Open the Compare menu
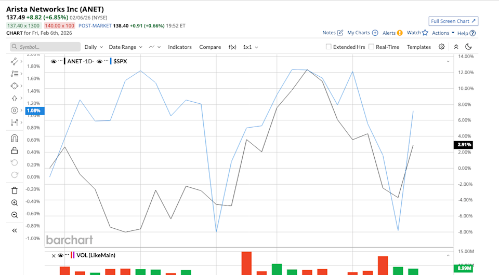Viewport: 499px width, 275px height. pyautogui.click(x=210, y=47)
